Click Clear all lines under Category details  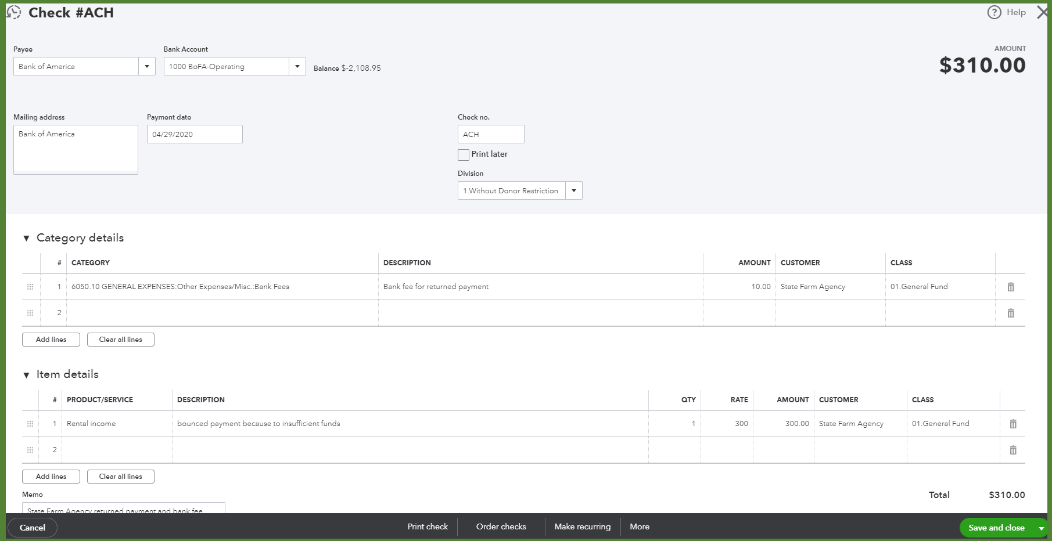(121, 340)
